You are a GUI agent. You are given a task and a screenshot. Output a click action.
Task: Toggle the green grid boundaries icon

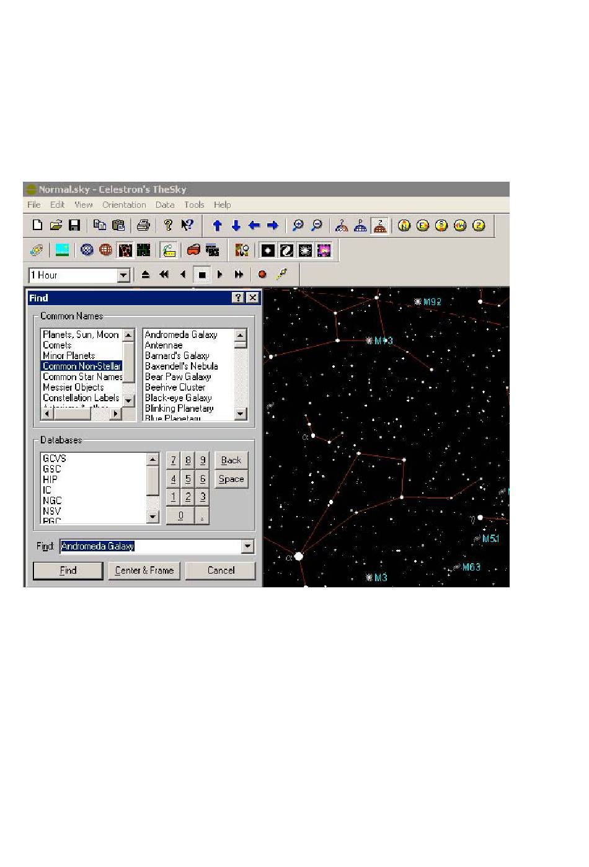pos(143,250)
